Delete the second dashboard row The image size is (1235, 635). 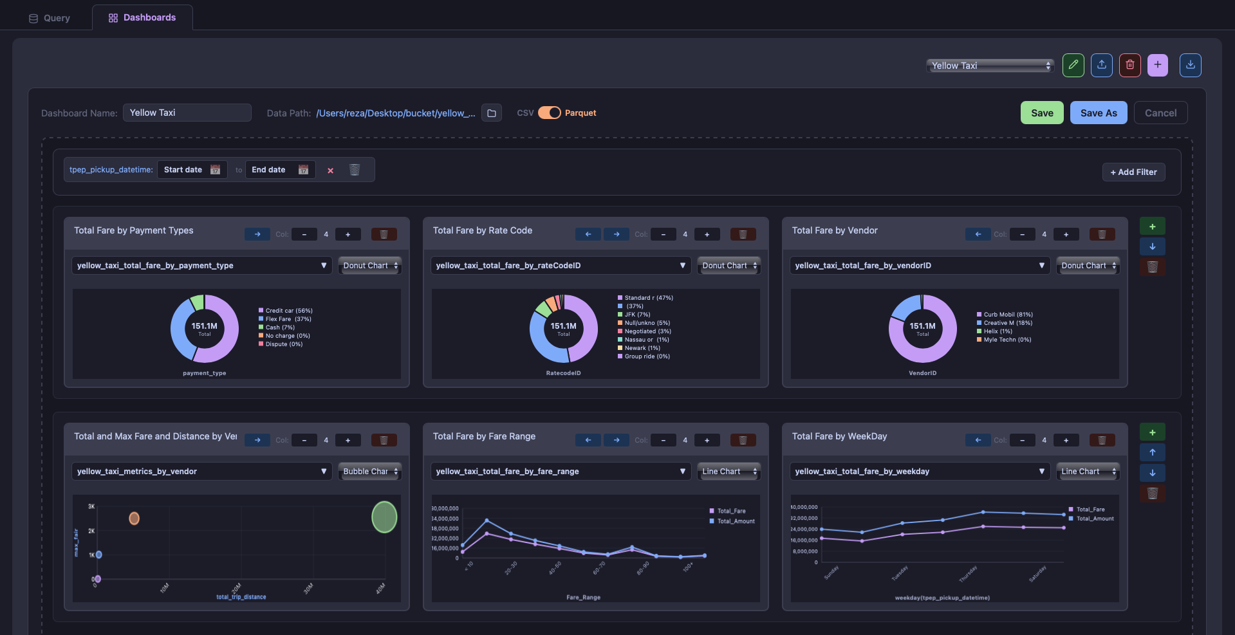(x=1153, y=493)
